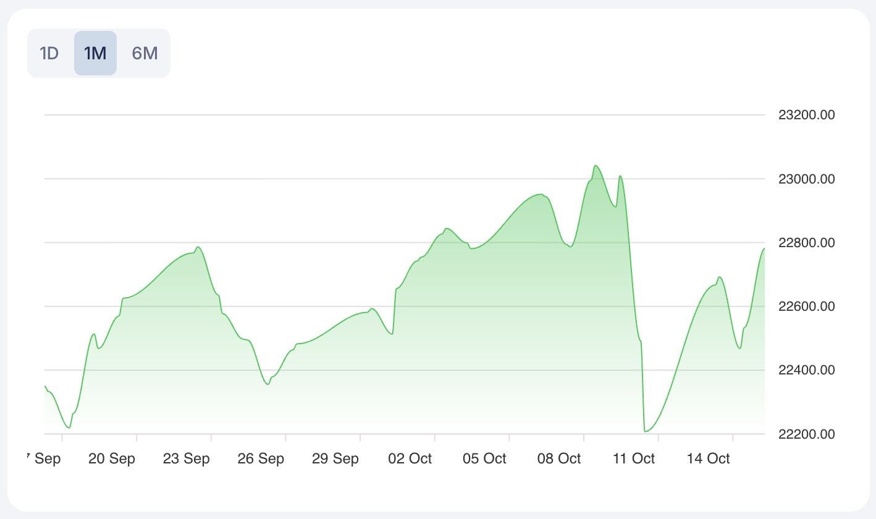Click the chart's highest peak above 23000
The image size is (876, 519).
click(x=596, y=166)
